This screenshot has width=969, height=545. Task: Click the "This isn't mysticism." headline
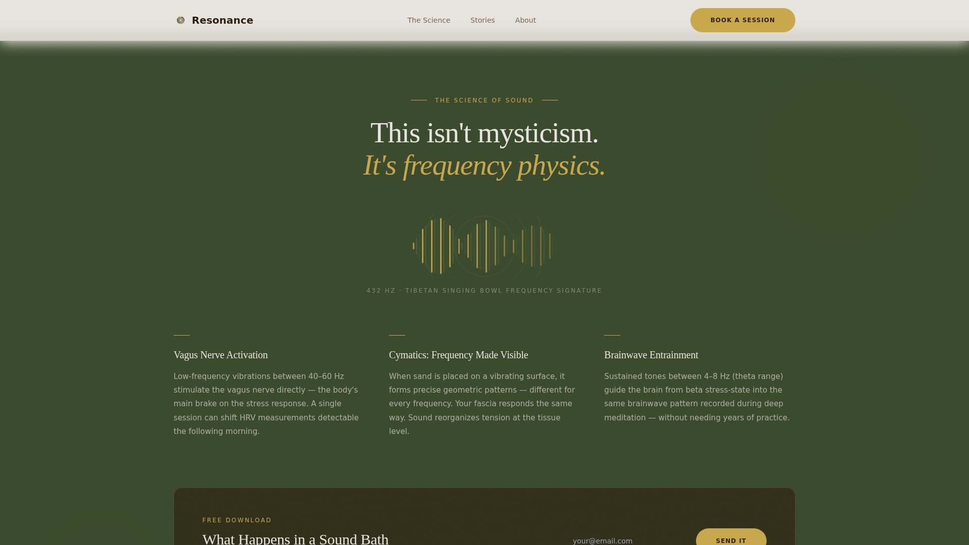(x=484, y=133)
